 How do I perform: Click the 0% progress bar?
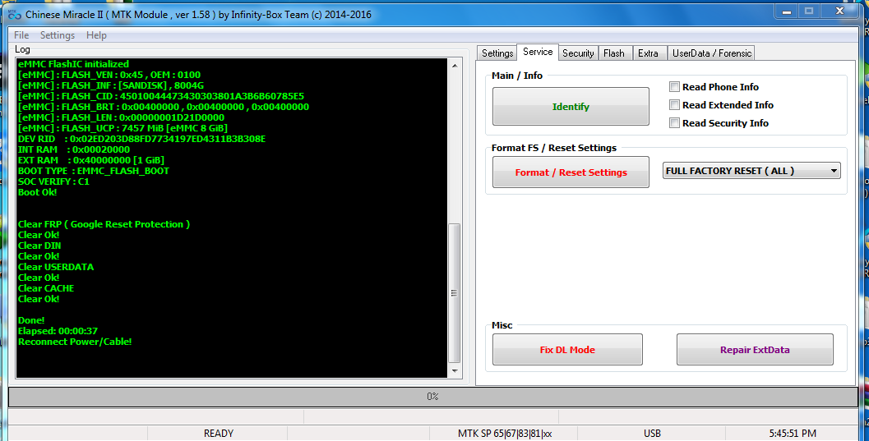(x=432, y=397)
